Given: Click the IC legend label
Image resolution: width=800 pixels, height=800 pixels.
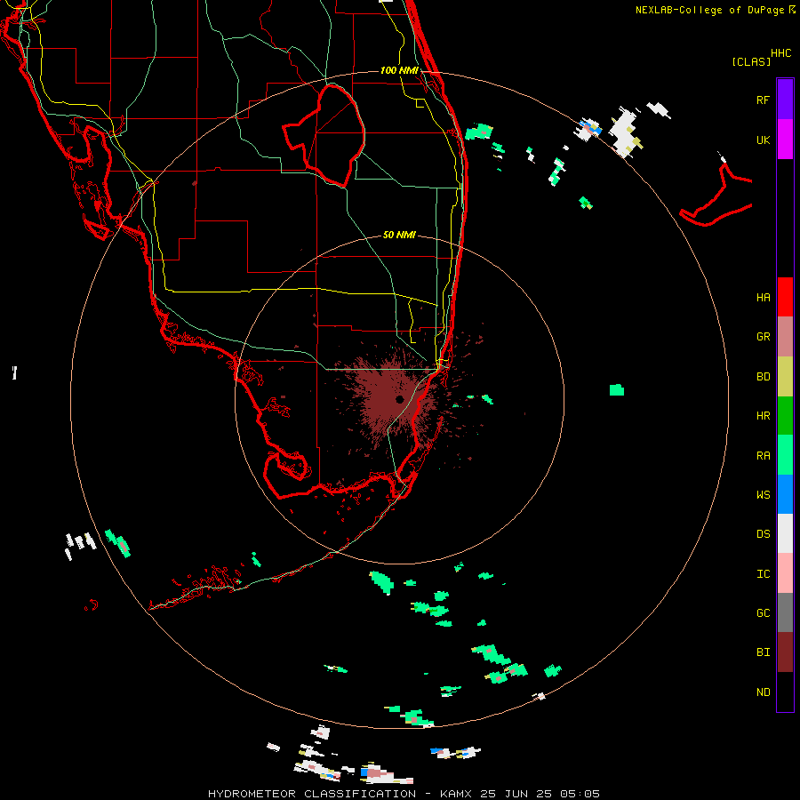Looking at the screenshot, I should click(763, 574).
